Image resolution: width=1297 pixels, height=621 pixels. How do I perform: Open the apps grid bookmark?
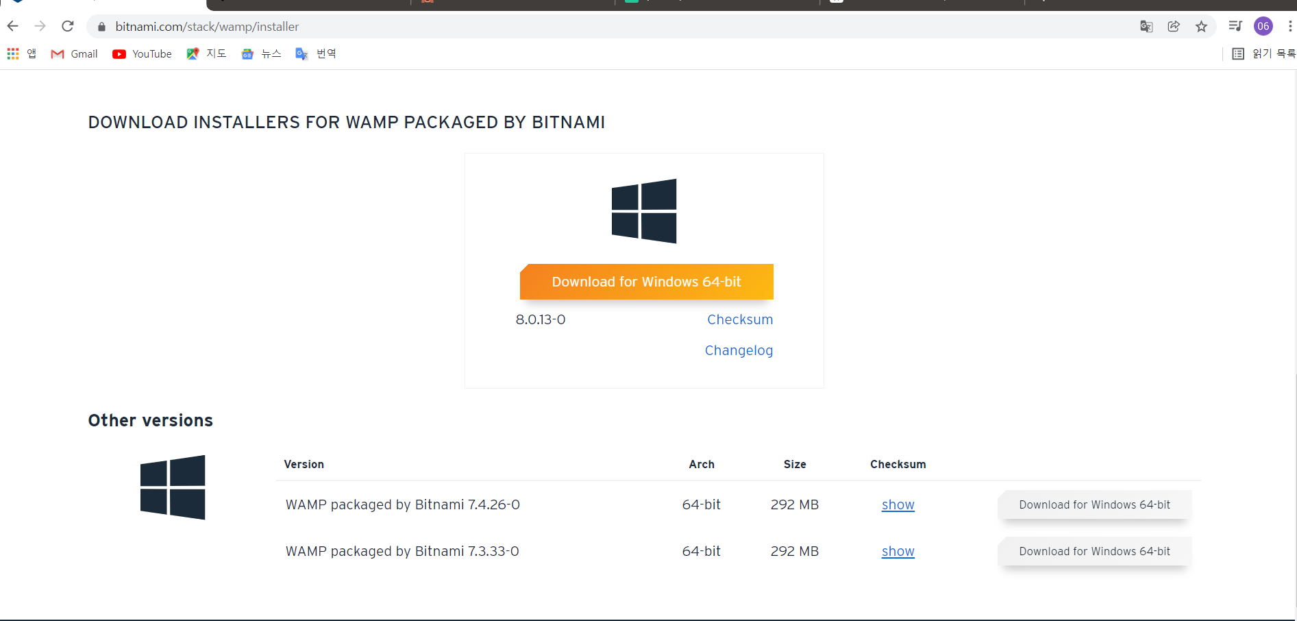tap(13, 53)
